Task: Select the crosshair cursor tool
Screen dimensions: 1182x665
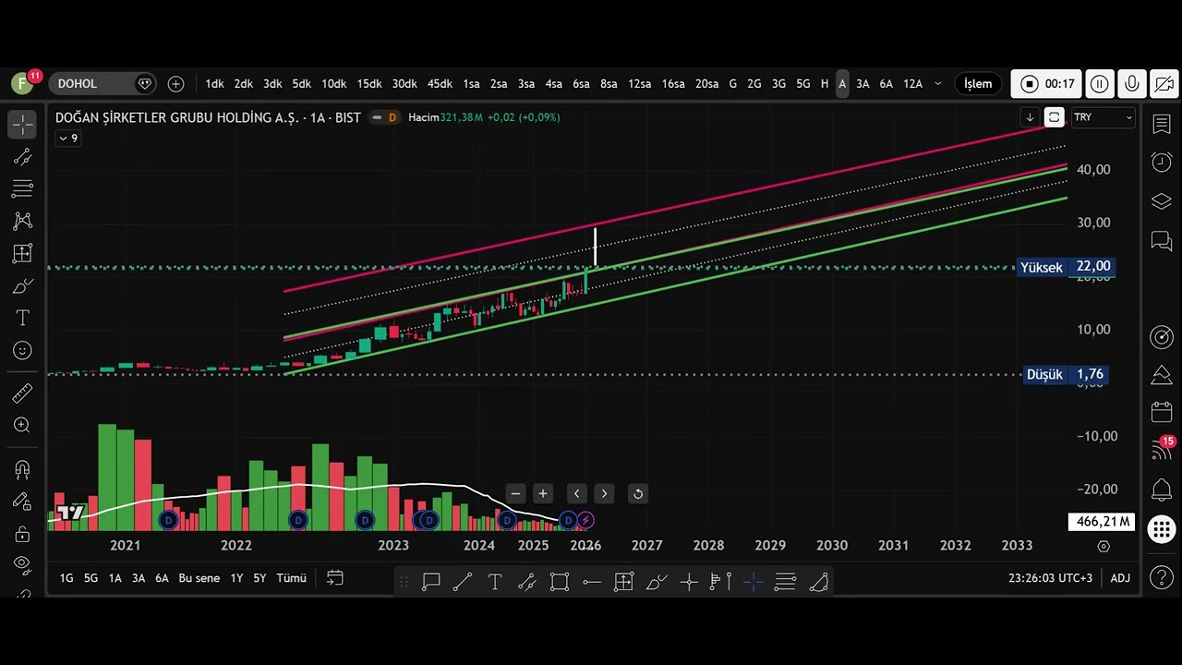Action: (x=22, y=125)
